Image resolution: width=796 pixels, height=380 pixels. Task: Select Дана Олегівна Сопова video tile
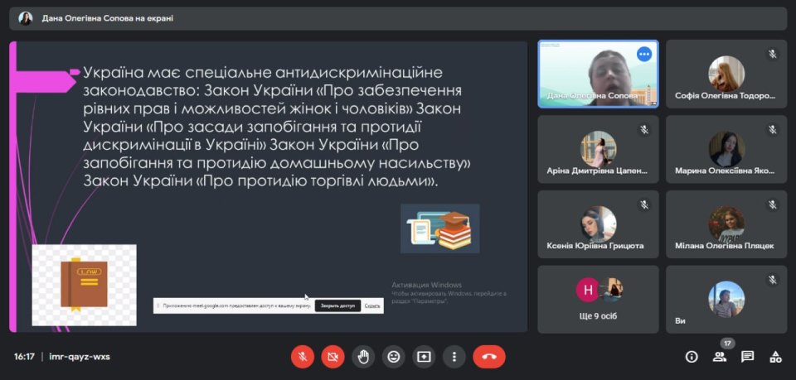pos(598,74)
